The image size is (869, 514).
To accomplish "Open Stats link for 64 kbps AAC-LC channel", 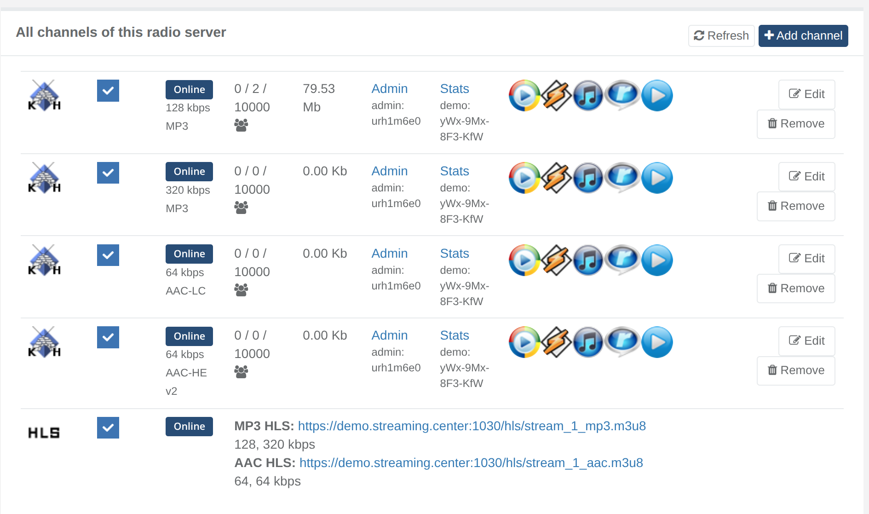I will [x=454, y=254].
